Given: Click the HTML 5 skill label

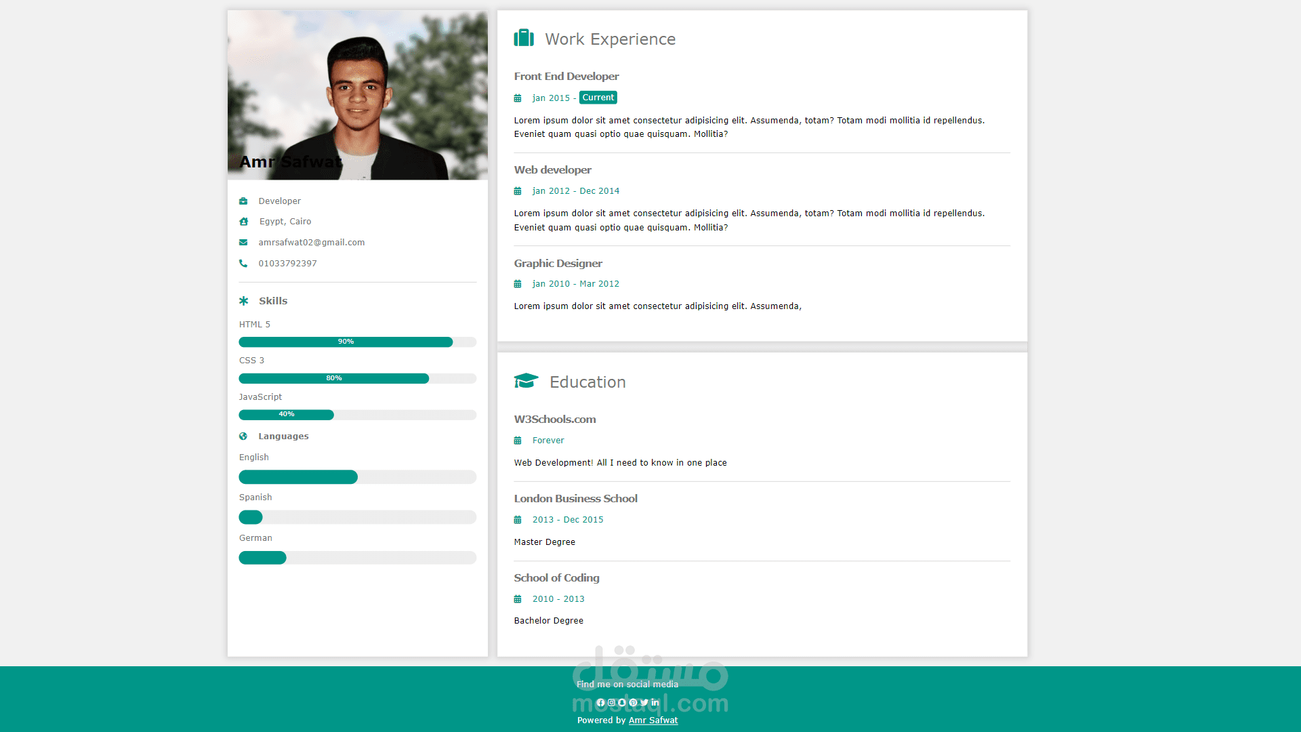Looking at the screenshot, I should tap(255, 325).
